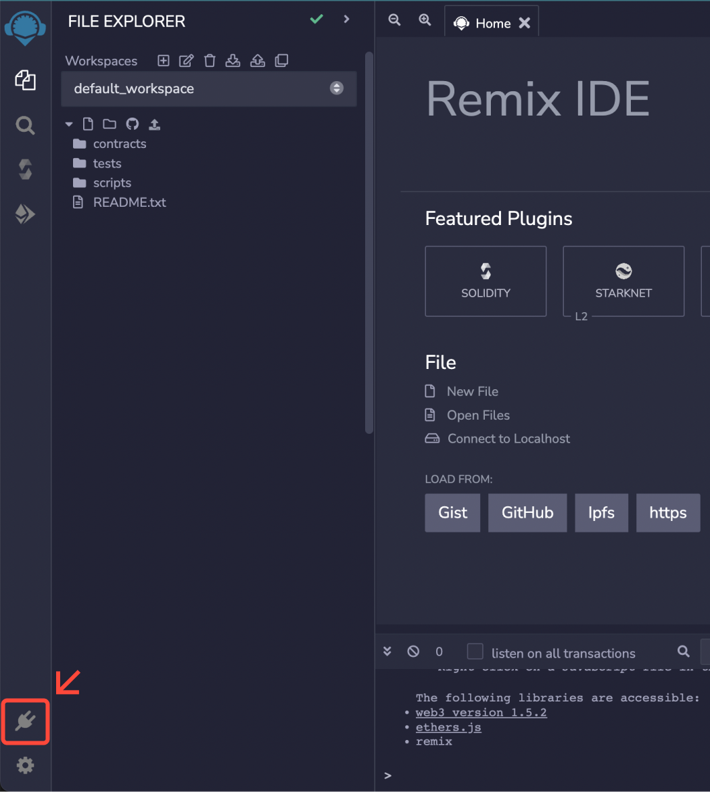The height and width of the screenshot is (792, 710).
Task: Open the Plugin Manager plug icon
Action: point(25,721)
